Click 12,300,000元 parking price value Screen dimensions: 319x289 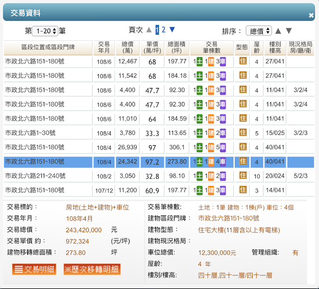[217, 253]
